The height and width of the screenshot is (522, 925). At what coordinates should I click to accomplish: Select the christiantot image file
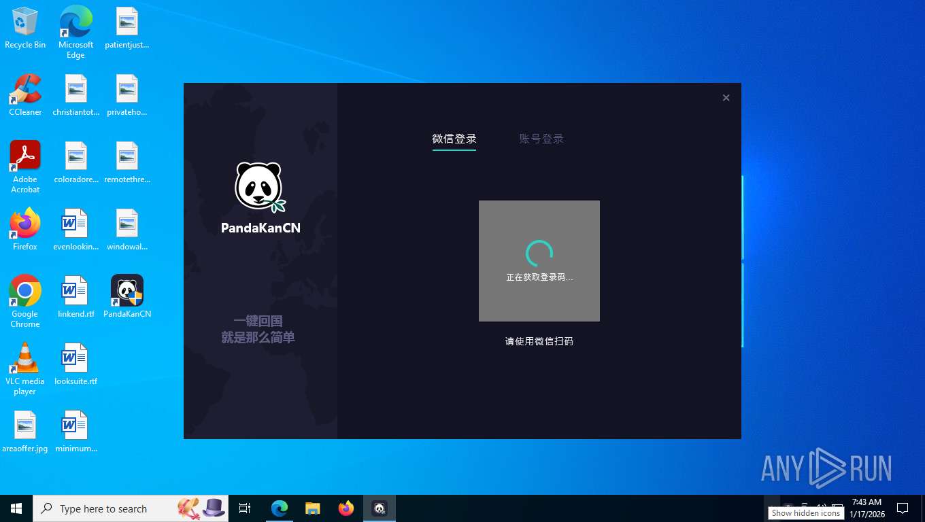click(76, 95)
